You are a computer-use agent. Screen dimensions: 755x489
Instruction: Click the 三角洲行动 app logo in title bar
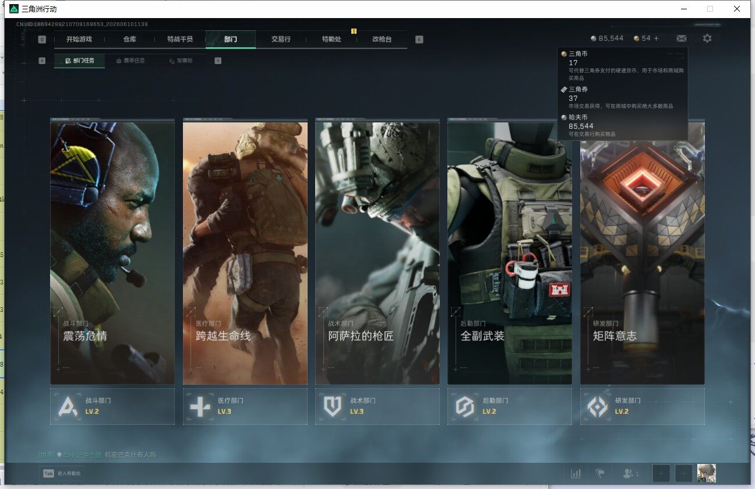click(x=14, y=9)
